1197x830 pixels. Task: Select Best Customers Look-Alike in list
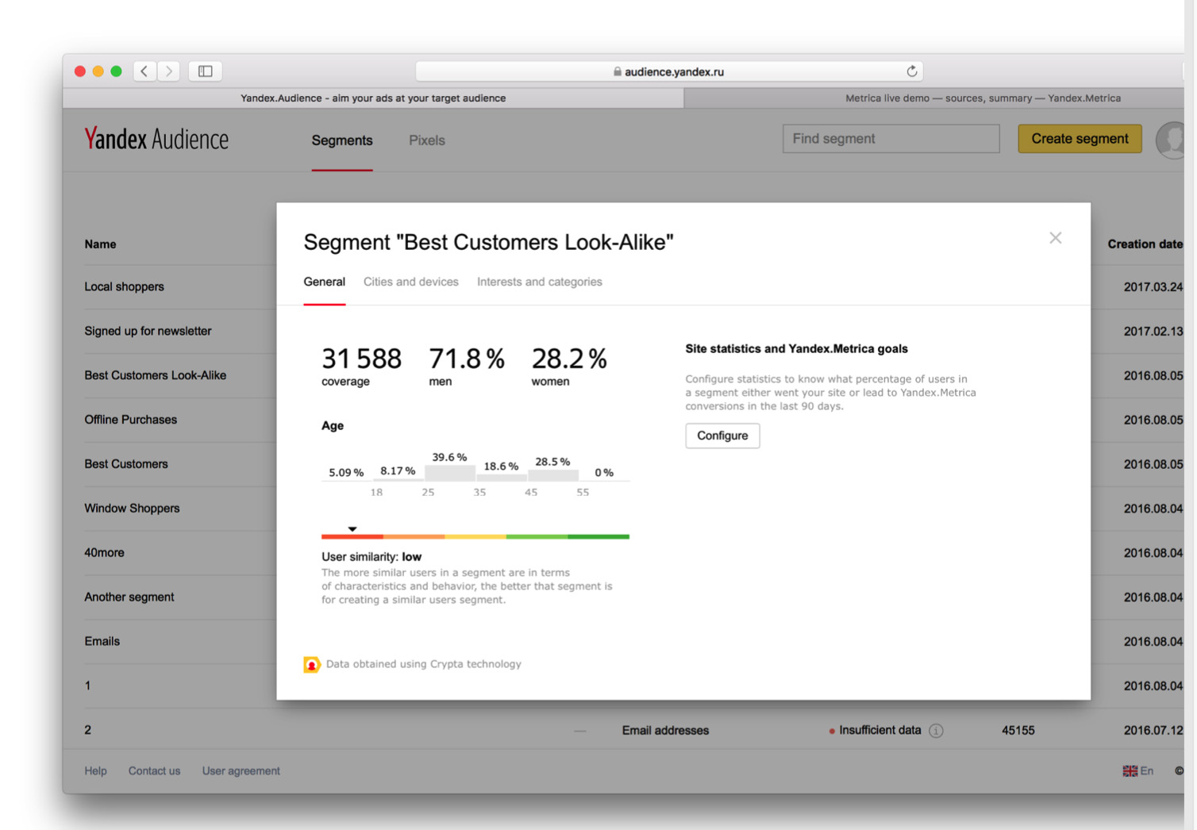[x=155, y=375]
